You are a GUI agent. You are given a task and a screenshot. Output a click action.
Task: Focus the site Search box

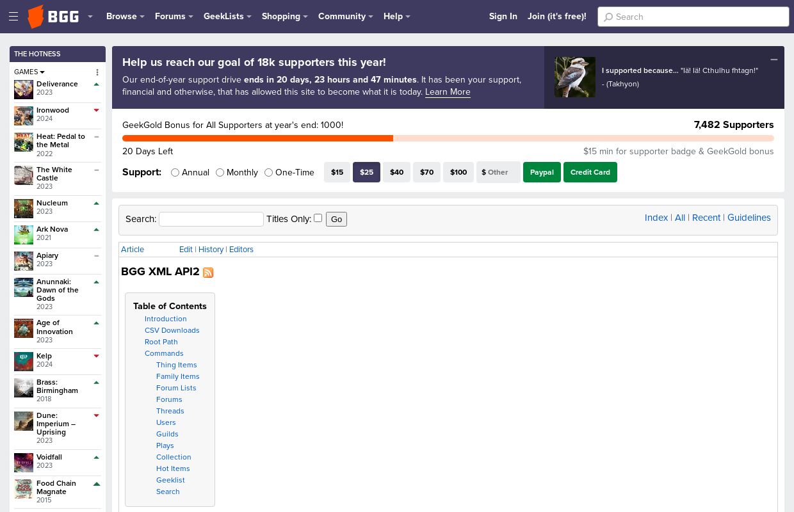point(693,17)
